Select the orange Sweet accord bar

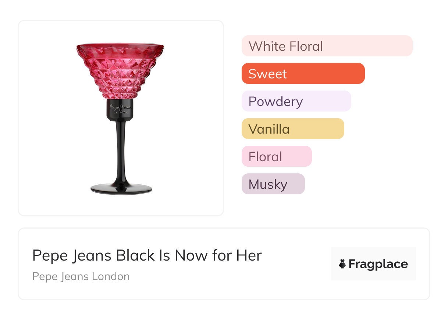point(303,74)
